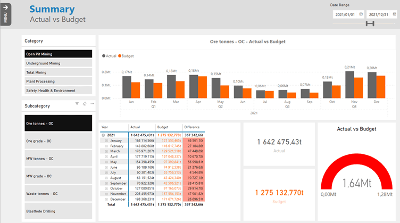This screenshot has height=223, width=400.
Task: Click gauge maximum label 1,28Mt
Action: pyautogui.click(x=385, y=194)
